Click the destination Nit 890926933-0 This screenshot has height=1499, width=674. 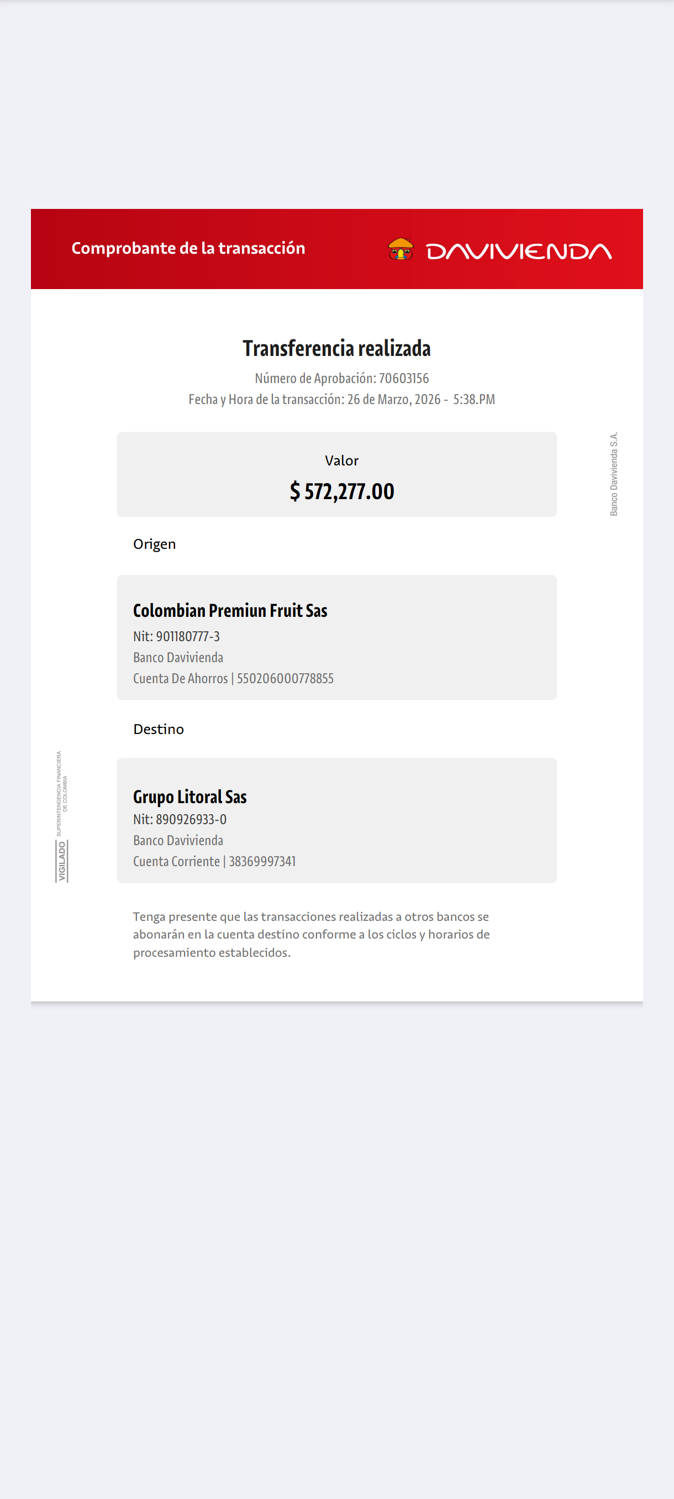[x=180, y=819]
